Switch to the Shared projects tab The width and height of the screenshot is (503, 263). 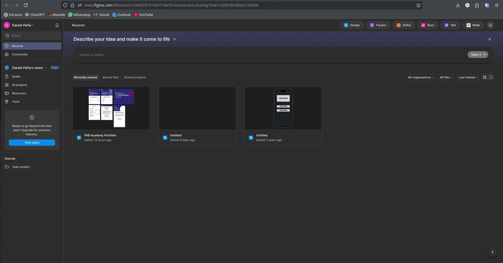pos(135,77)
